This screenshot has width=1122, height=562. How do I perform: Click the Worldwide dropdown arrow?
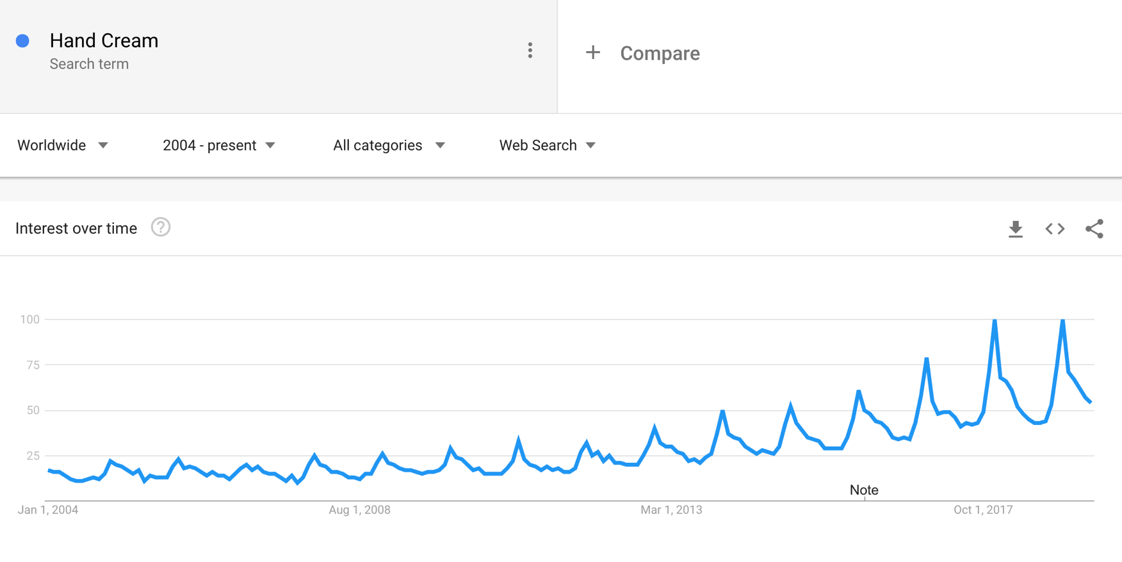click(103, 146)
